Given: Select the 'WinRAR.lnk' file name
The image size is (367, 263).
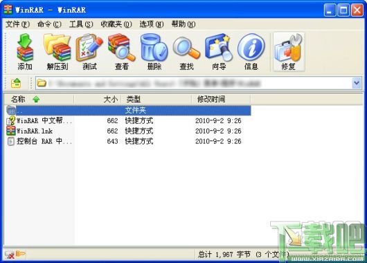Looking at the screenshot, I should tap(35, 131).
